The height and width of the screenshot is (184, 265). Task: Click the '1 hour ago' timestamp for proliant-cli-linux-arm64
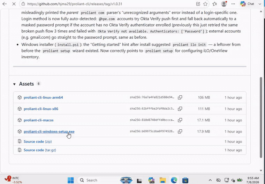click(233, 97)
